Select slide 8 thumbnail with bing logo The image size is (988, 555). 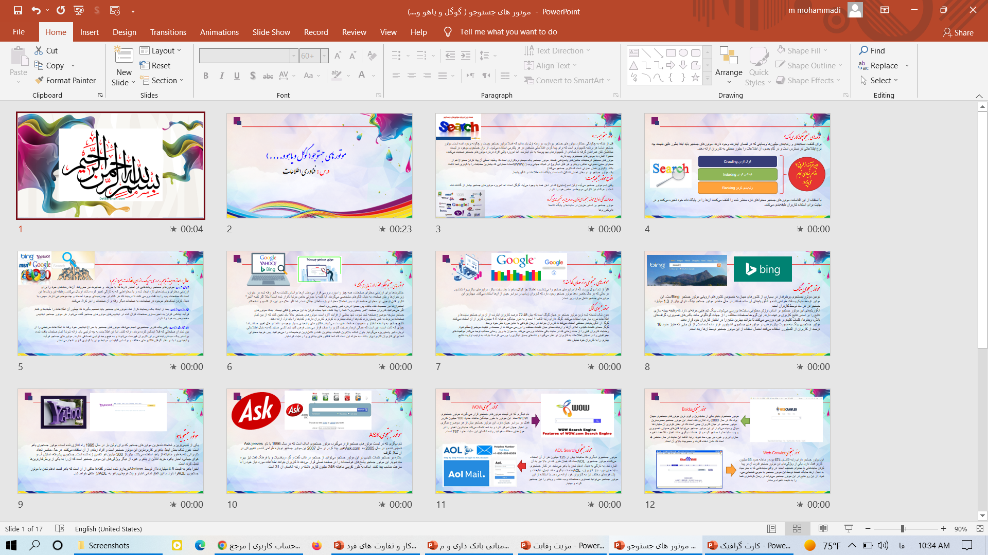click(x=737, y=303)
